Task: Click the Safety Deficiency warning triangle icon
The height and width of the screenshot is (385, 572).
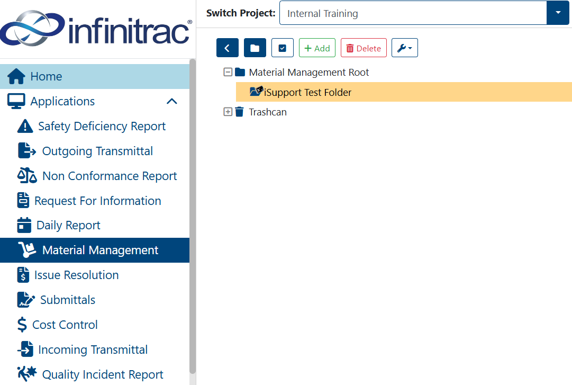Action: click(25, 126)
